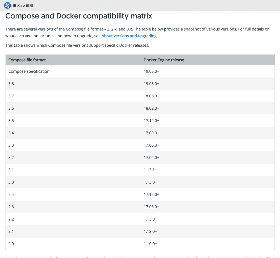This screenshot has height=258, width=280.
Task: Click the 3.8 file format cell
Action: click(11, 84)
